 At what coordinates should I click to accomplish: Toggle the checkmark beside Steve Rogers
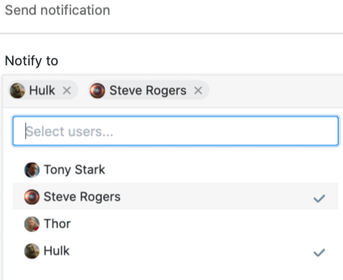pyautogui.click(x=319, y=199)
